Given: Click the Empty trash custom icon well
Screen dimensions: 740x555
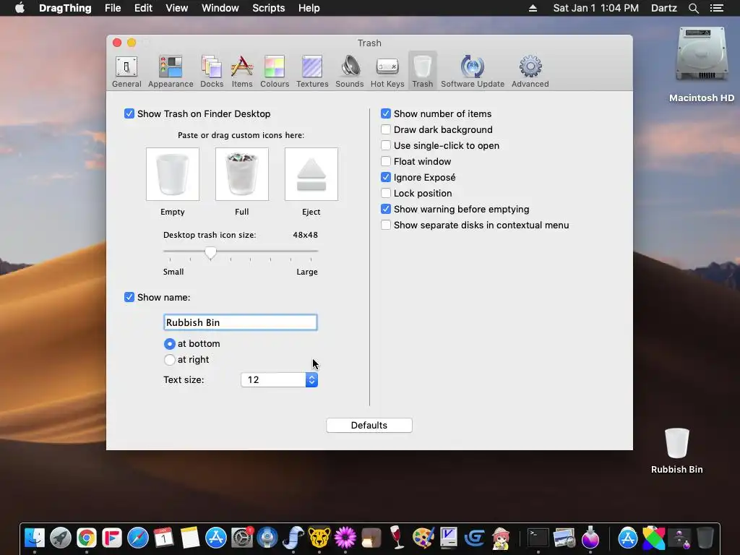Looking at the screenshot, I should pyautogui.click(x=173, y=174).
